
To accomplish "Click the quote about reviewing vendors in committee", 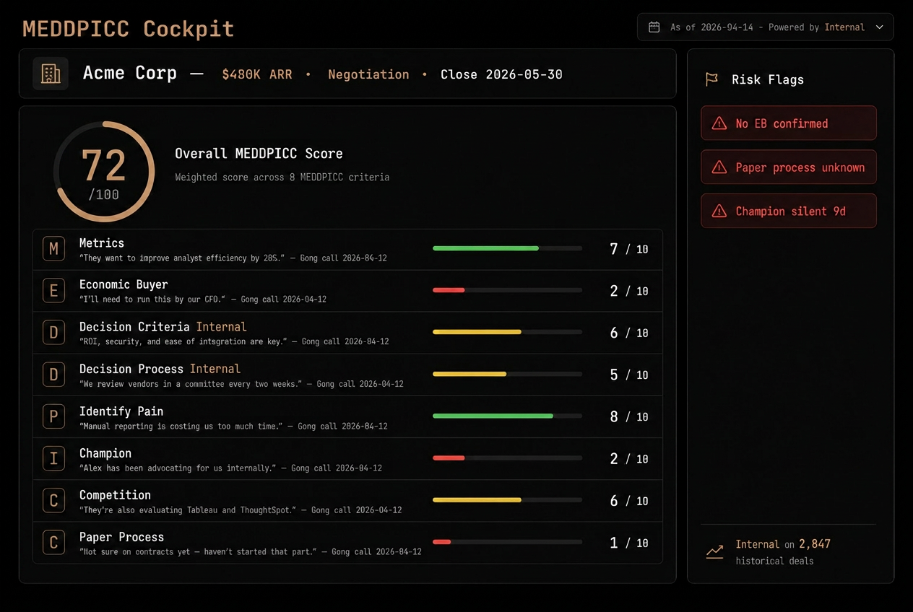I will point(241,385).
